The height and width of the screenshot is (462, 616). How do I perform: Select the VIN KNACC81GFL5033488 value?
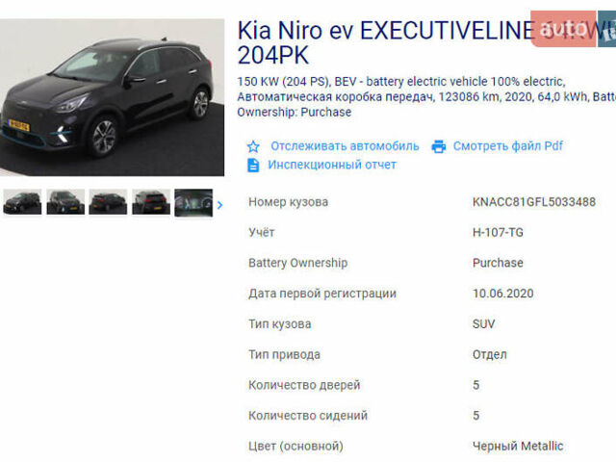click(534, 202)
